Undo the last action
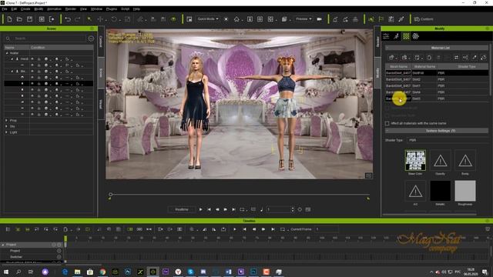This screenshot has width=493, height=277. pyautogui.click(x=68, y=19)
